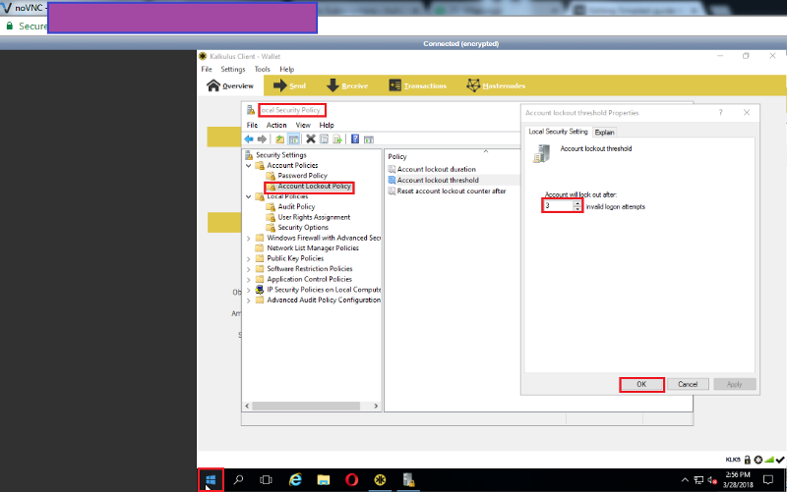This screenshot has height=492, width=787.
Task: Select the Audit Policy tree item
Action: [297, 206]
